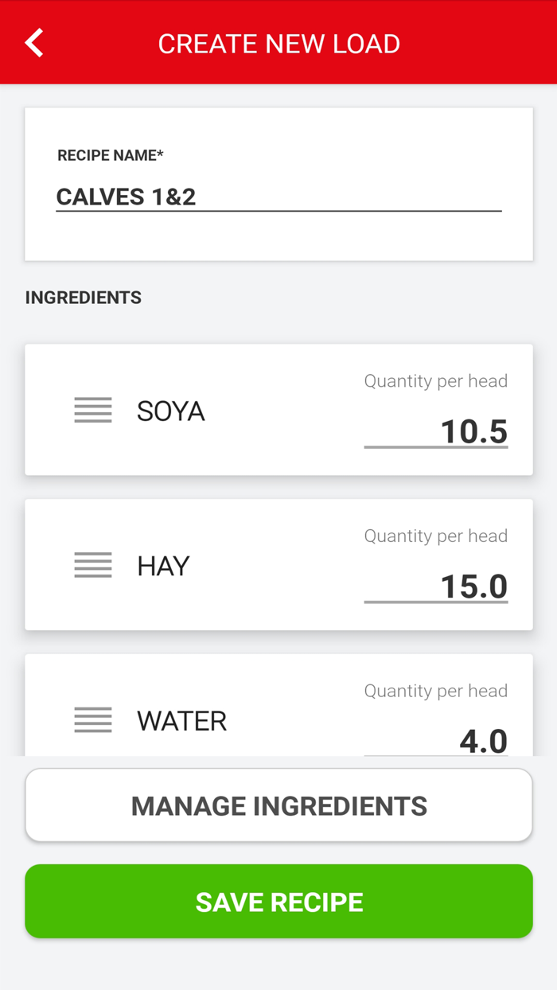557x990 pixels.
Task: Tap 'Quantity per head' label for WATER
Action: pyautogui.click(x=436, y=691)
